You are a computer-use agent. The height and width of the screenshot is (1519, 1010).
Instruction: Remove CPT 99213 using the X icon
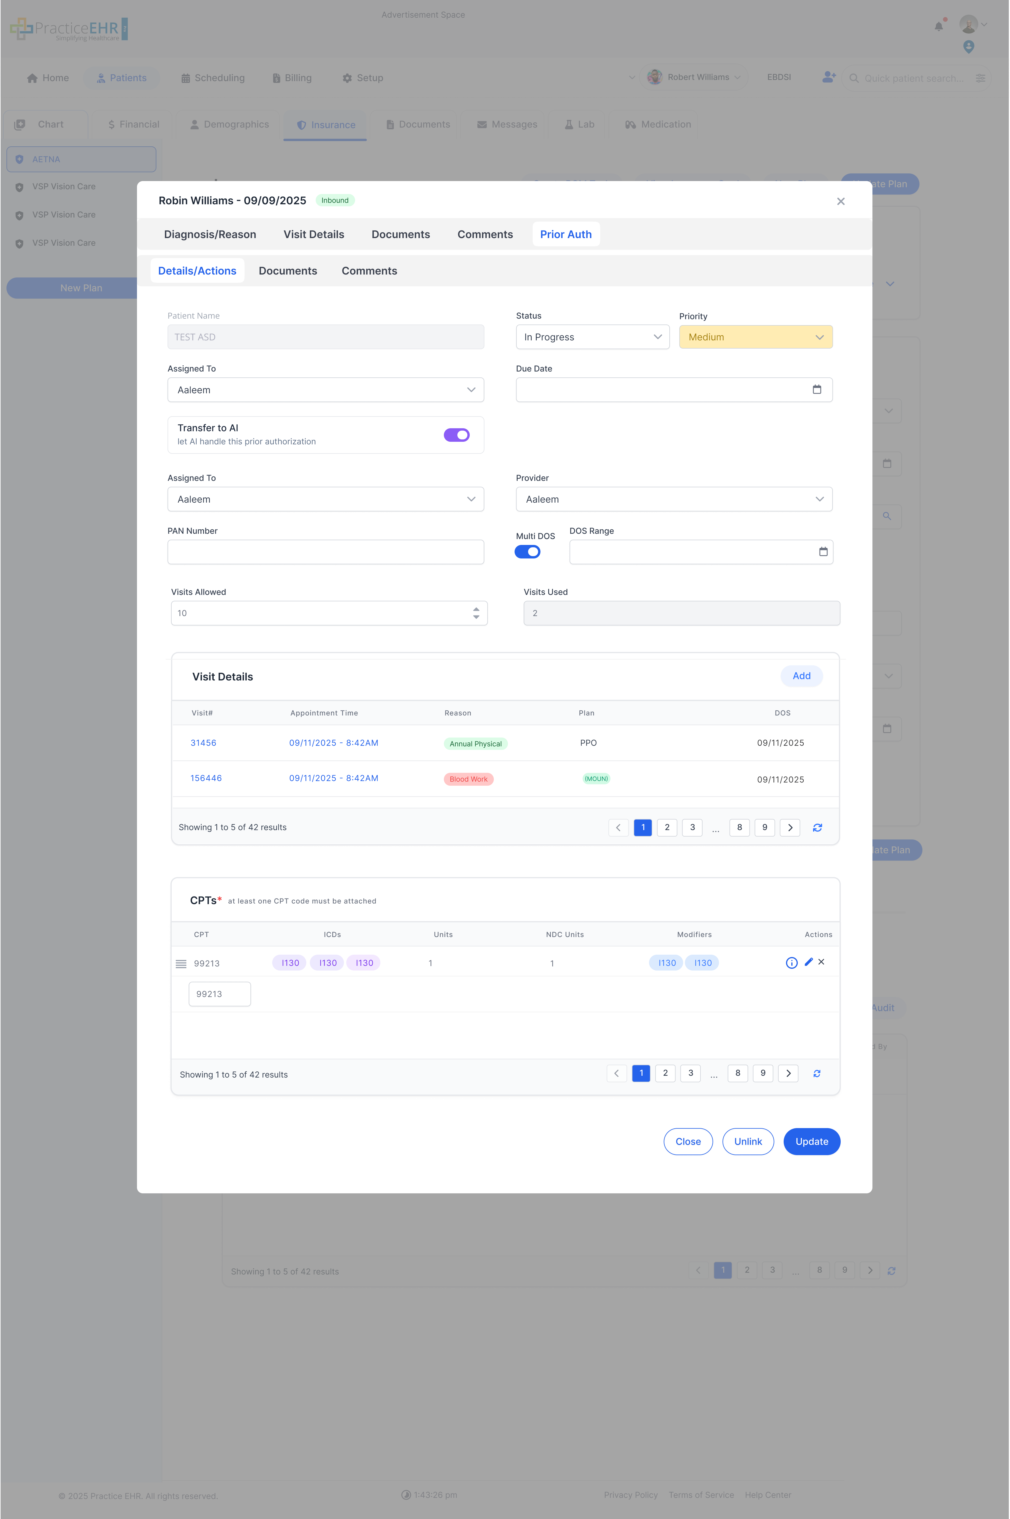(x=821, y=962)
